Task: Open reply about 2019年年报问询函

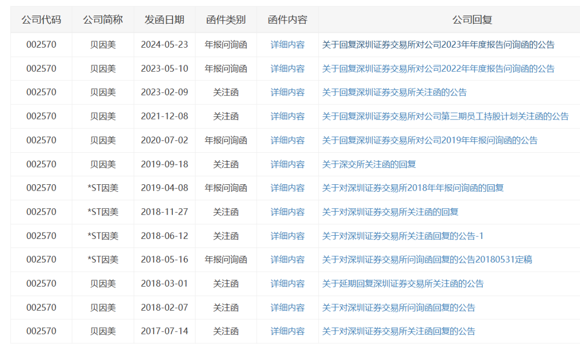Action: [430, 140]
